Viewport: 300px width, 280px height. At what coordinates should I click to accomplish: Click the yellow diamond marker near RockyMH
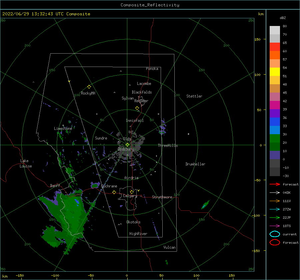[x=89, y=87]
